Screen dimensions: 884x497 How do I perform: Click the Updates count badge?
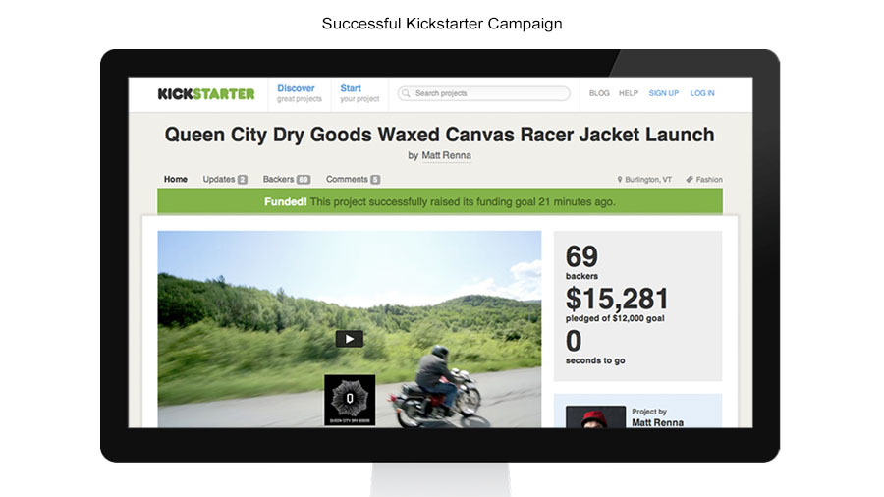click(243, 179)
